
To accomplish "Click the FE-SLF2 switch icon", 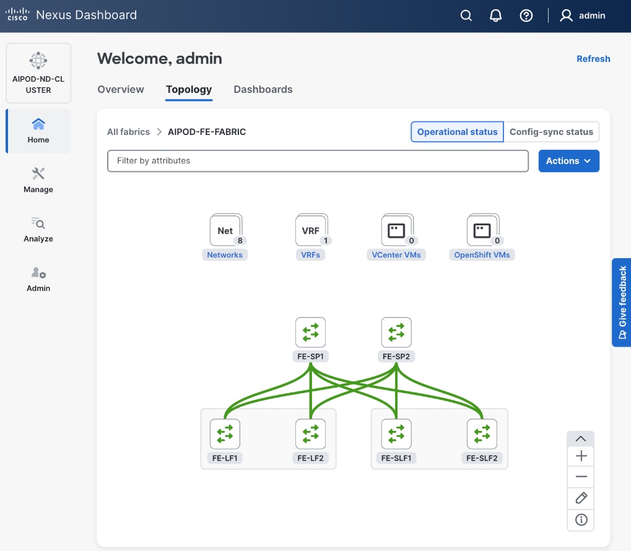I will [x=482, y=434].
